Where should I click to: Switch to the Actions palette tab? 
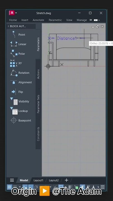38,74
